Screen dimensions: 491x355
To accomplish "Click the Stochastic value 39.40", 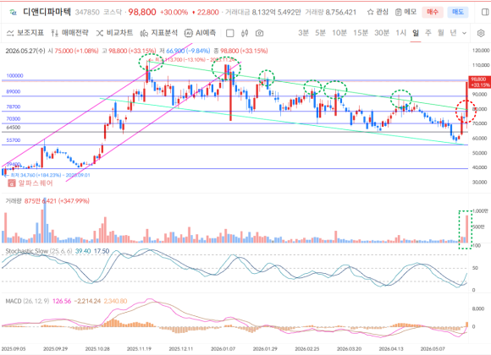I will (x=83, y=251).
